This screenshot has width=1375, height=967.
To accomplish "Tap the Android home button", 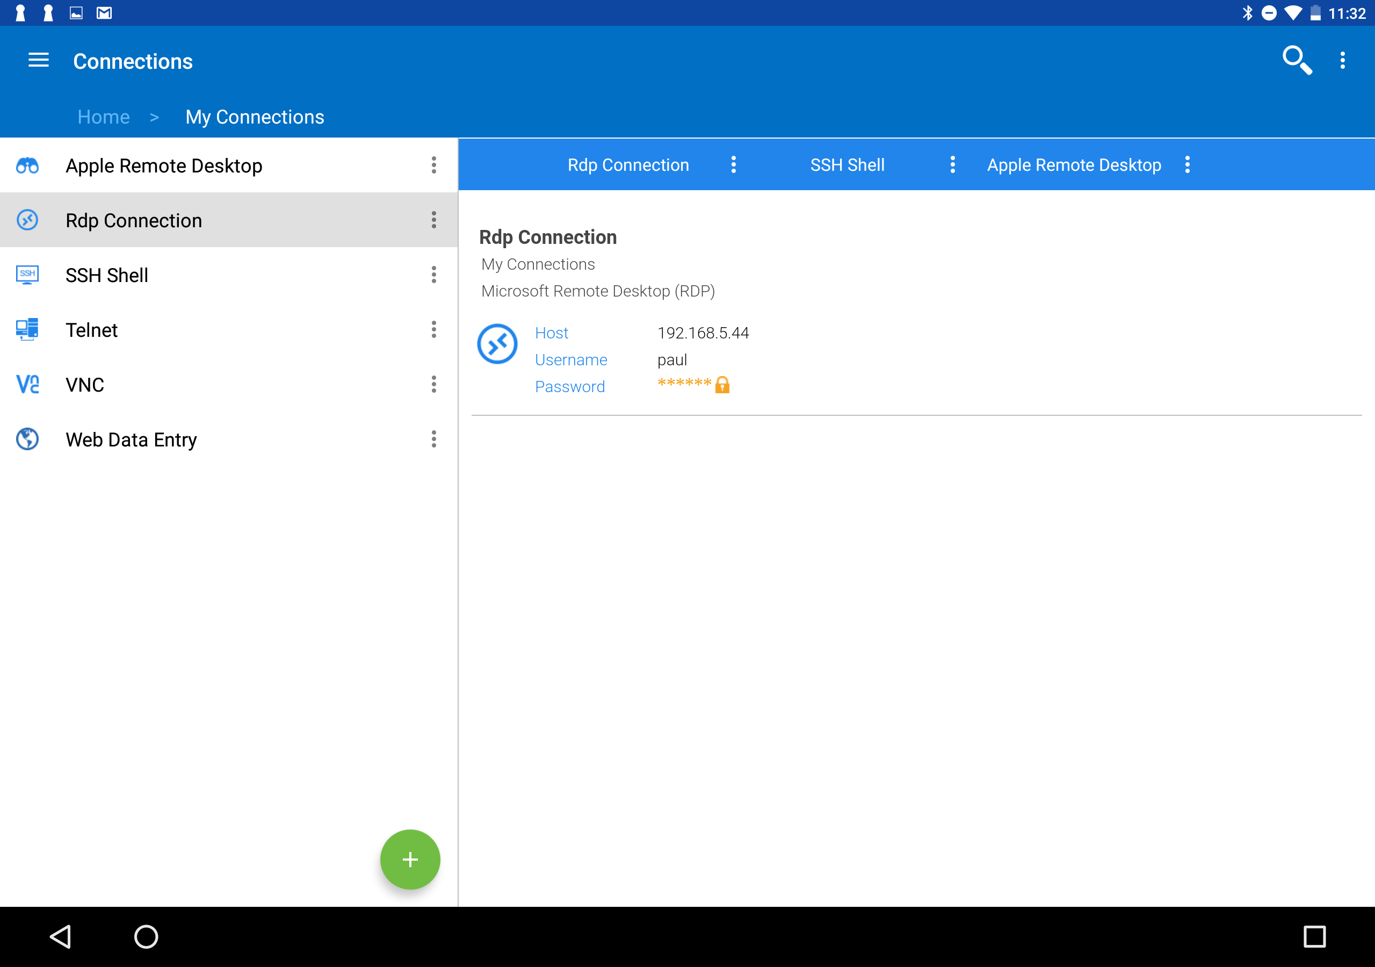I will coord(146,936).
